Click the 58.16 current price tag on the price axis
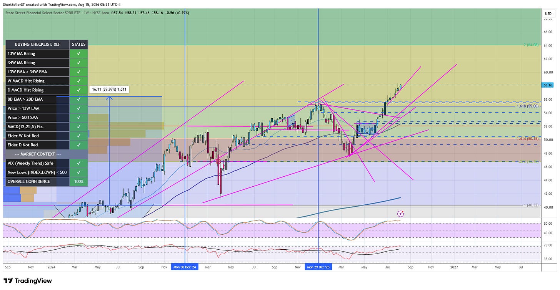560x290 pixels. 548,85
